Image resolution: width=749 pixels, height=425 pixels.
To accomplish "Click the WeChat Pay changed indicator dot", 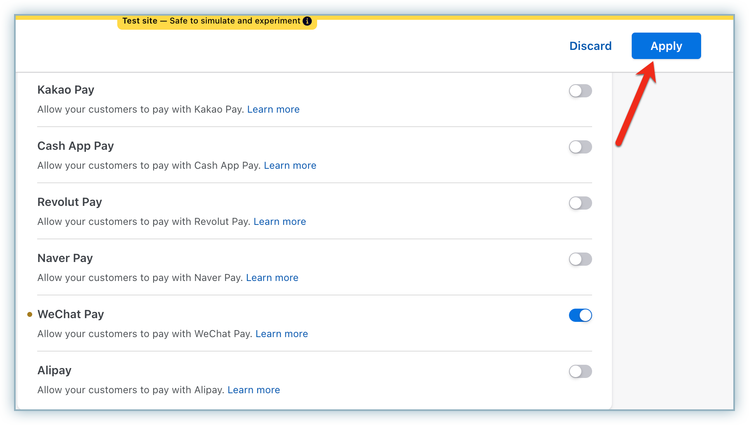I will pos(30,314).
